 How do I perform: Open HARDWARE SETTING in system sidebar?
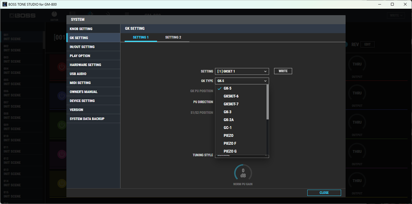click(x=93, y=65)
